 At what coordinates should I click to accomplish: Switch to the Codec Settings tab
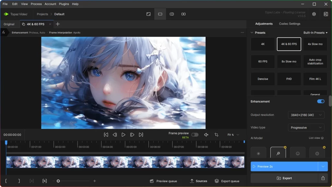tap(290, 24)
